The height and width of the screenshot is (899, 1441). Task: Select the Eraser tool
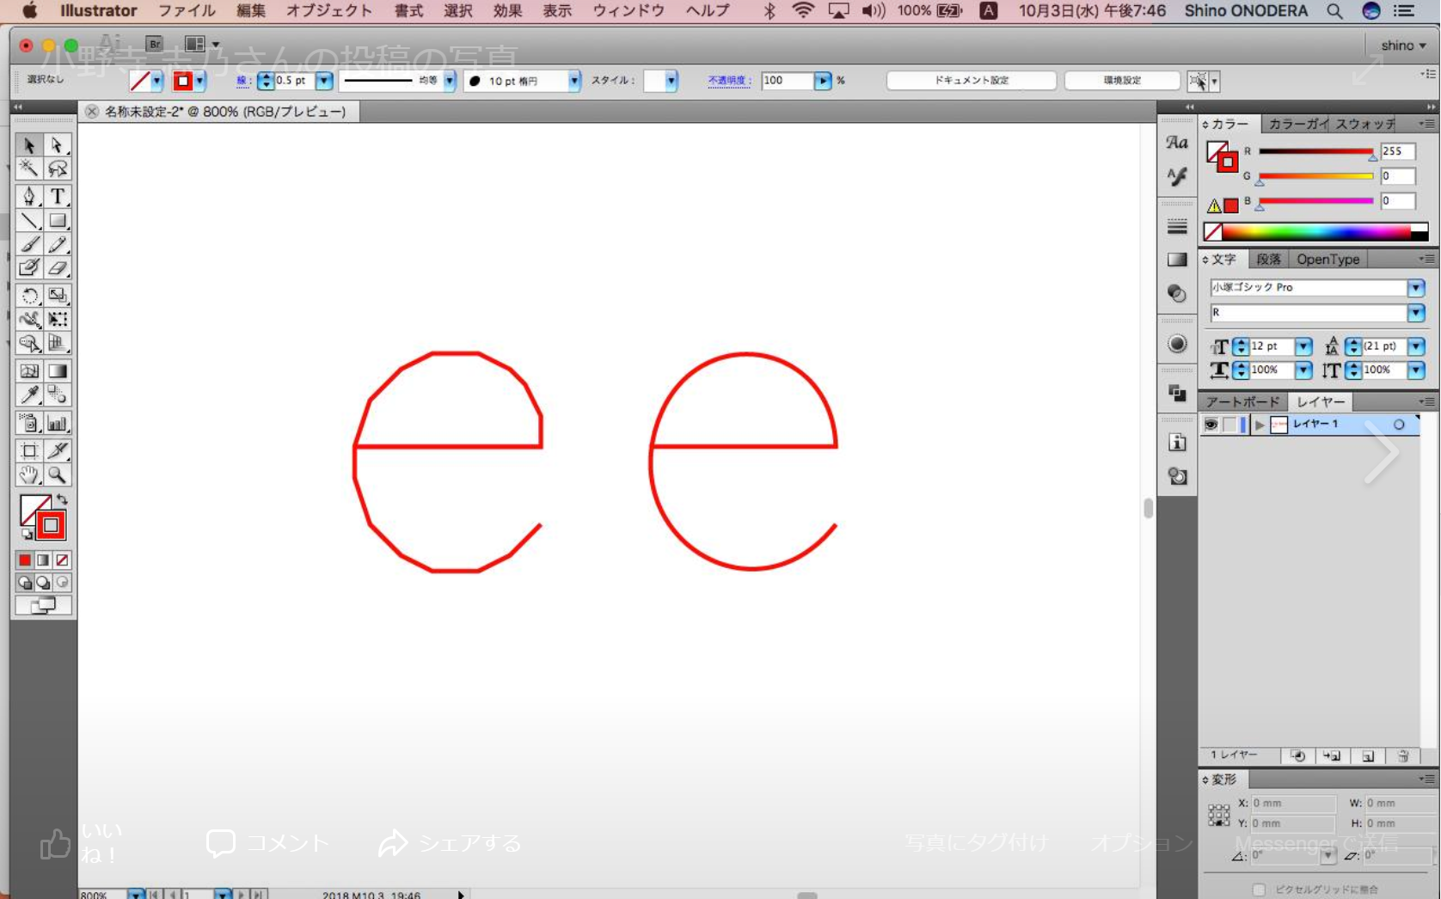tap(57, 267)
